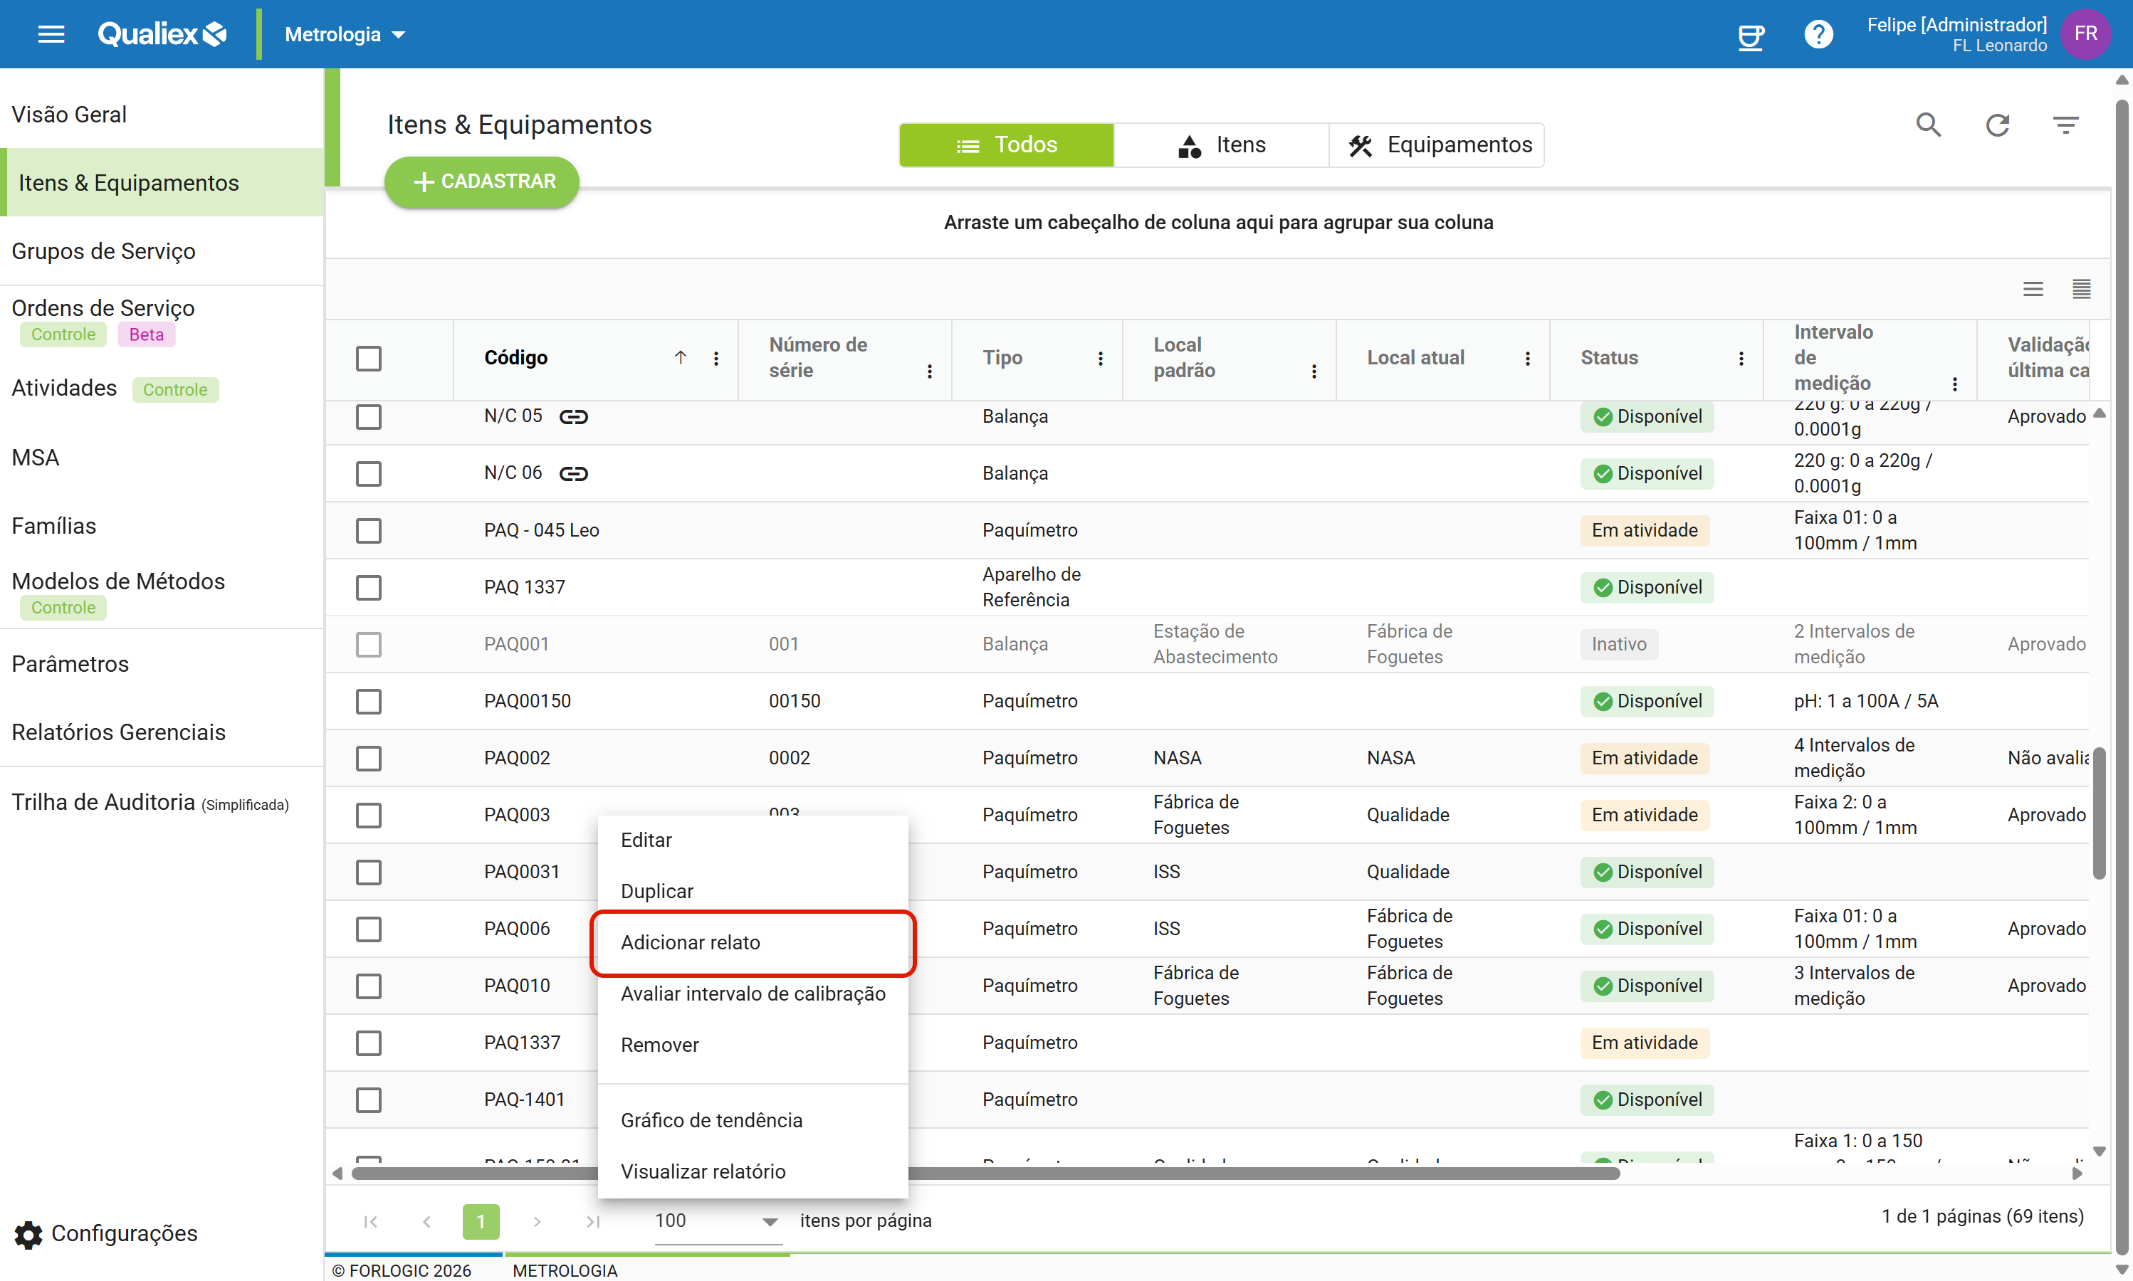
Task: Open Gráfico de tendência from menu
Action: (752, 1120)
